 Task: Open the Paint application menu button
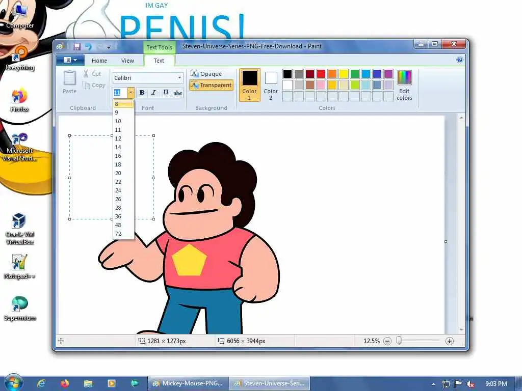coord(70,60)
